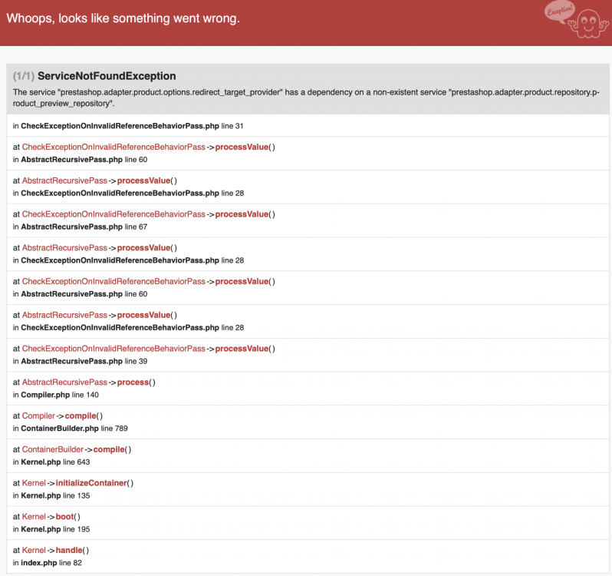Click the 'Whoops, looks like something went wrong' header
The image size is (612, 576).
coord(123,18)
